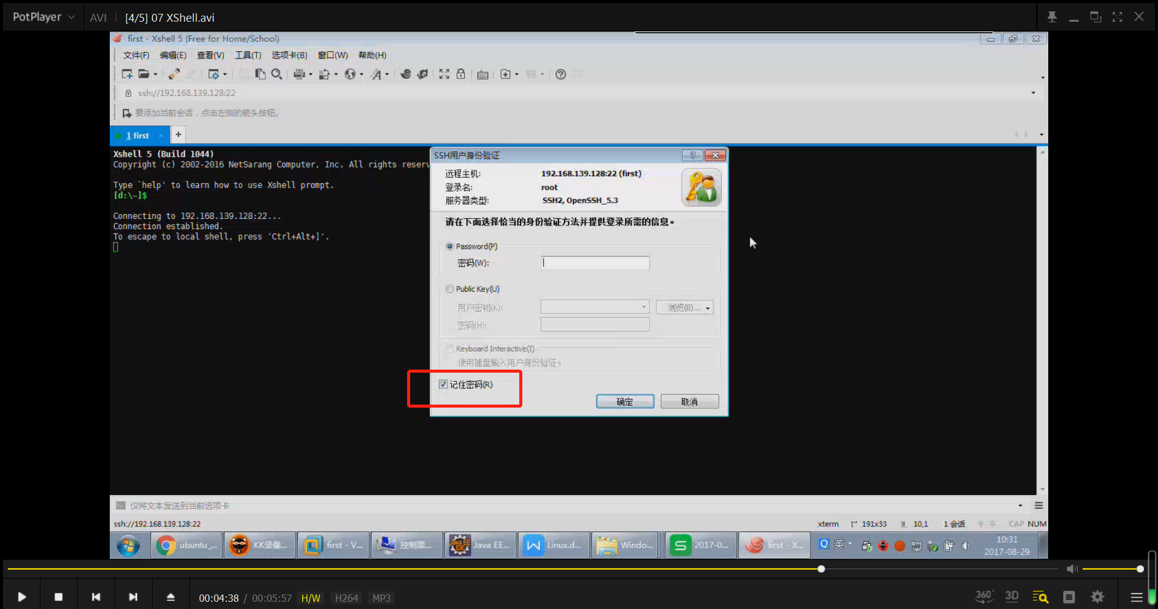Click Xshell Xftp leaf icon

pyautogui.click(x=423, y=74)
